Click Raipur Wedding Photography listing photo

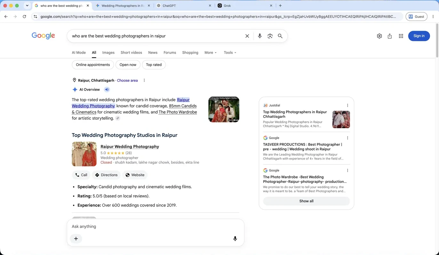tap(84, 154)
